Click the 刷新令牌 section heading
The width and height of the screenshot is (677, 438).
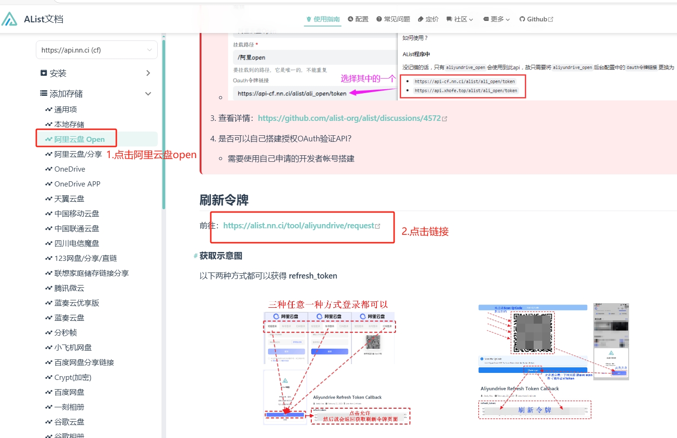[x=224, y=200]
